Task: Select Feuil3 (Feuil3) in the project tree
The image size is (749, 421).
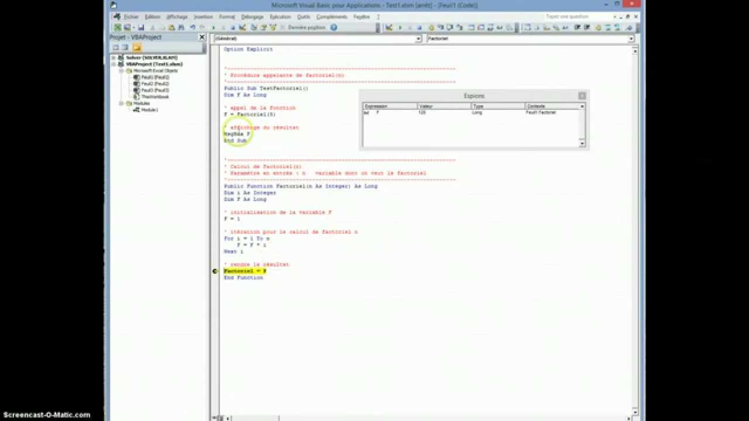Action: (x=155, y=90)
